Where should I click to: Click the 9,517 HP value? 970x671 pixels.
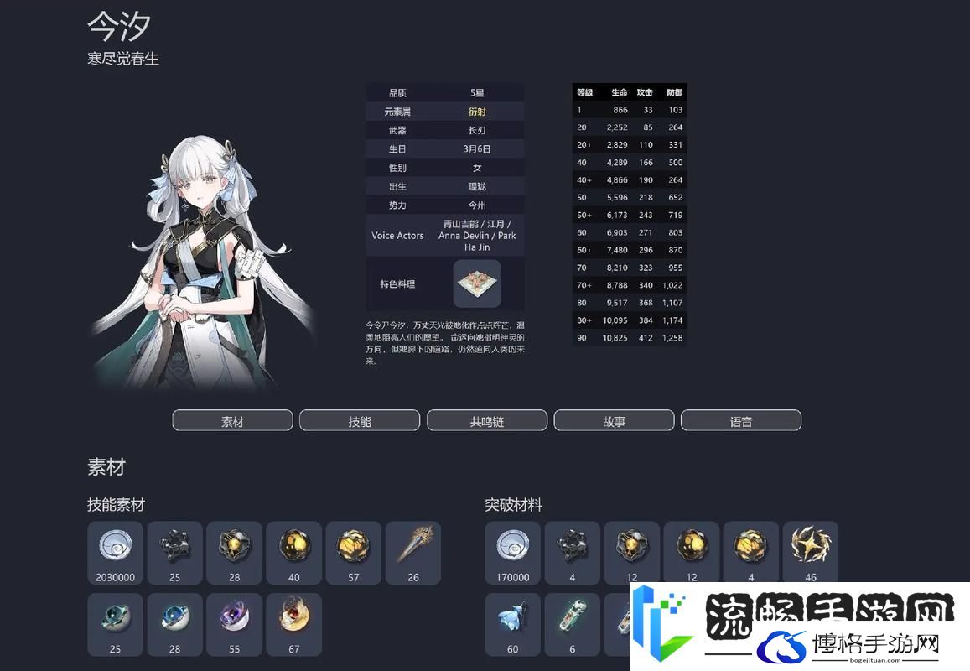tap(617, 303)
